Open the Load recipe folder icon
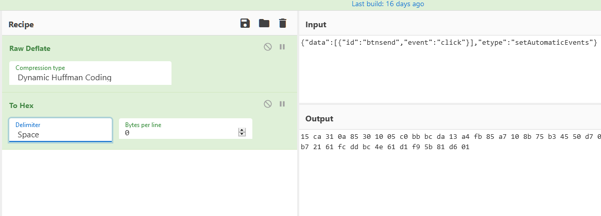This screenshot has width=601, height=216. [264, 23]
